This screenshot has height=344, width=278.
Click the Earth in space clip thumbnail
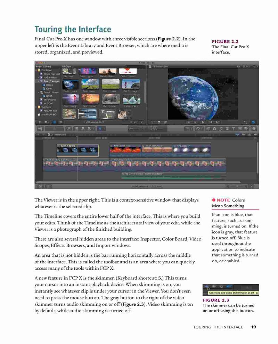tap(71, 84)
